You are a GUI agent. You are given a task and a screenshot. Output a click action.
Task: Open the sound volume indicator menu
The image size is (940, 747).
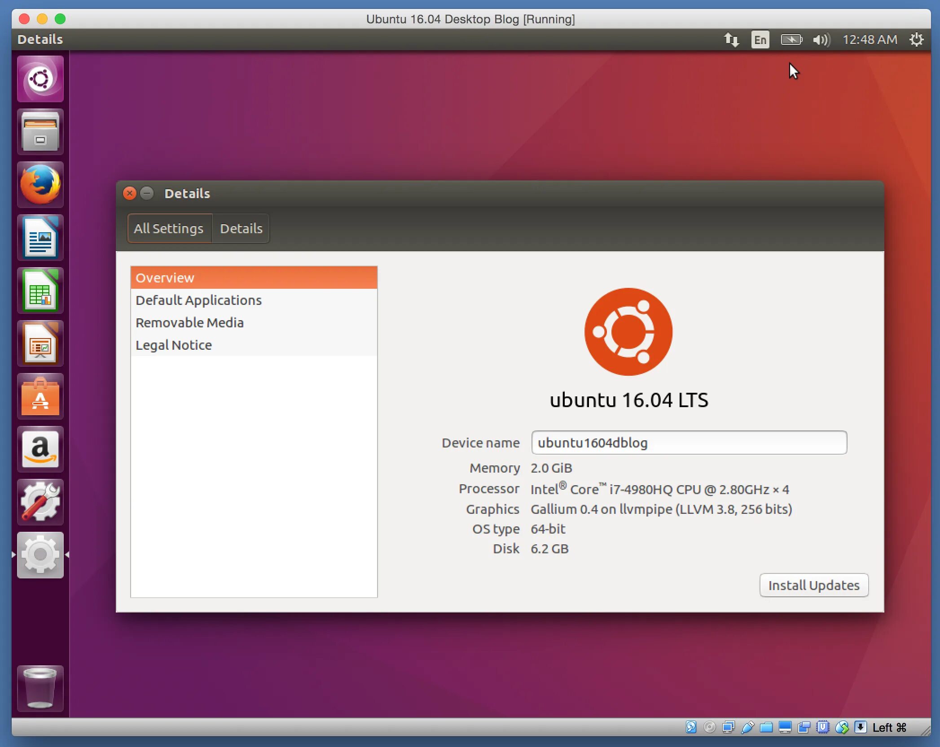821,40
